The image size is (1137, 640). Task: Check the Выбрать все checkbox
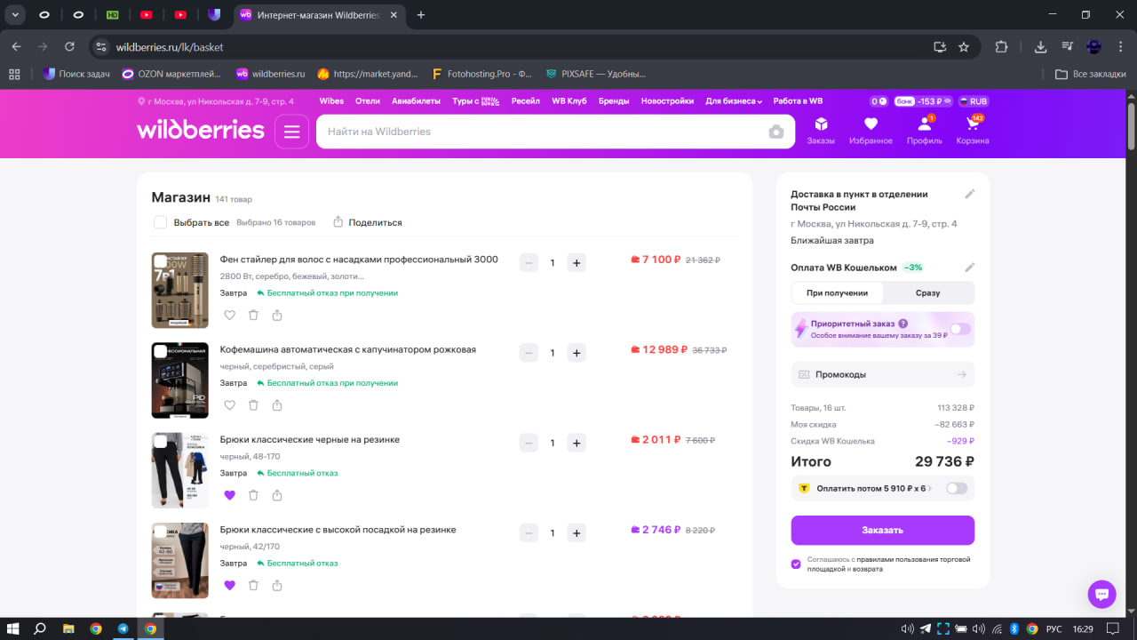160,222
